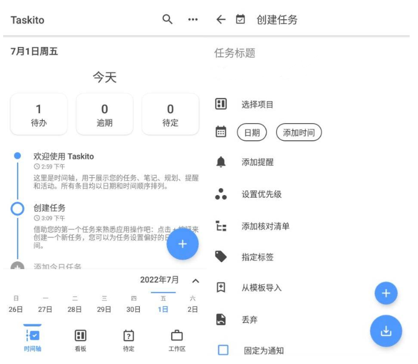Open the three-dot overflow menu
Image resolution: width=418 pixels, height=364 pixels.
pyautogui.click(x=193, y=19)
